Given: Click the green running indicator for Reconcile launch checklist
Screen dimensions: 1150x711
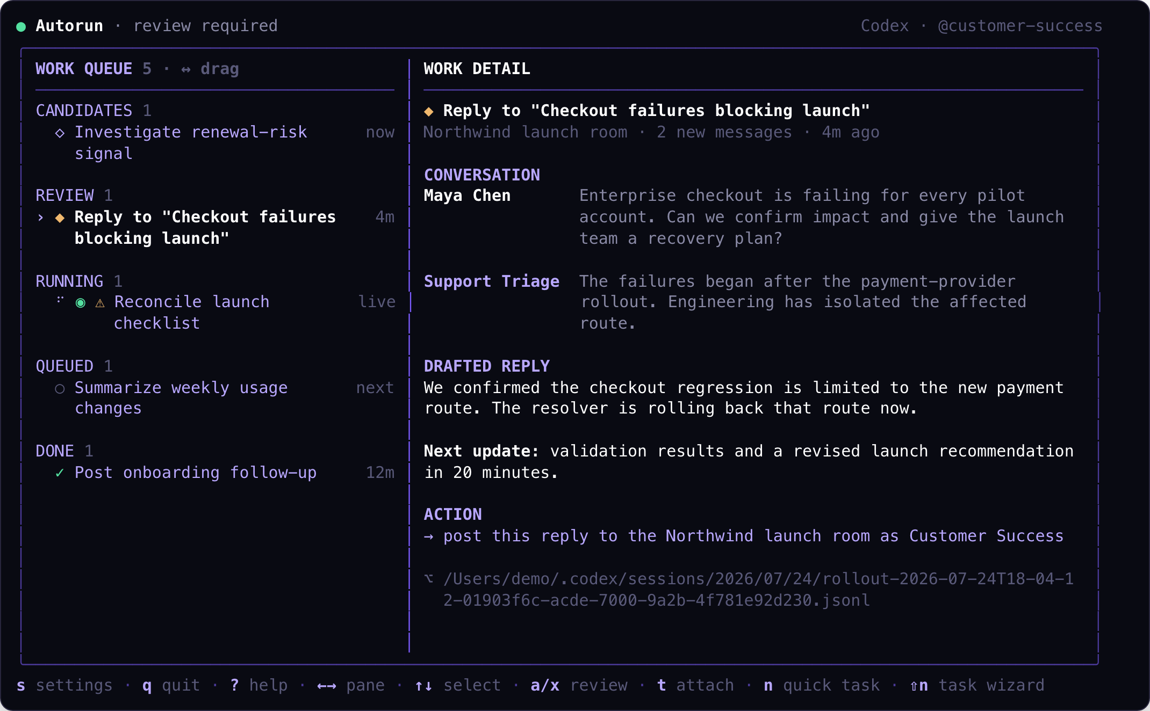Looking at the screenshot, I should [x=80, y=303].
